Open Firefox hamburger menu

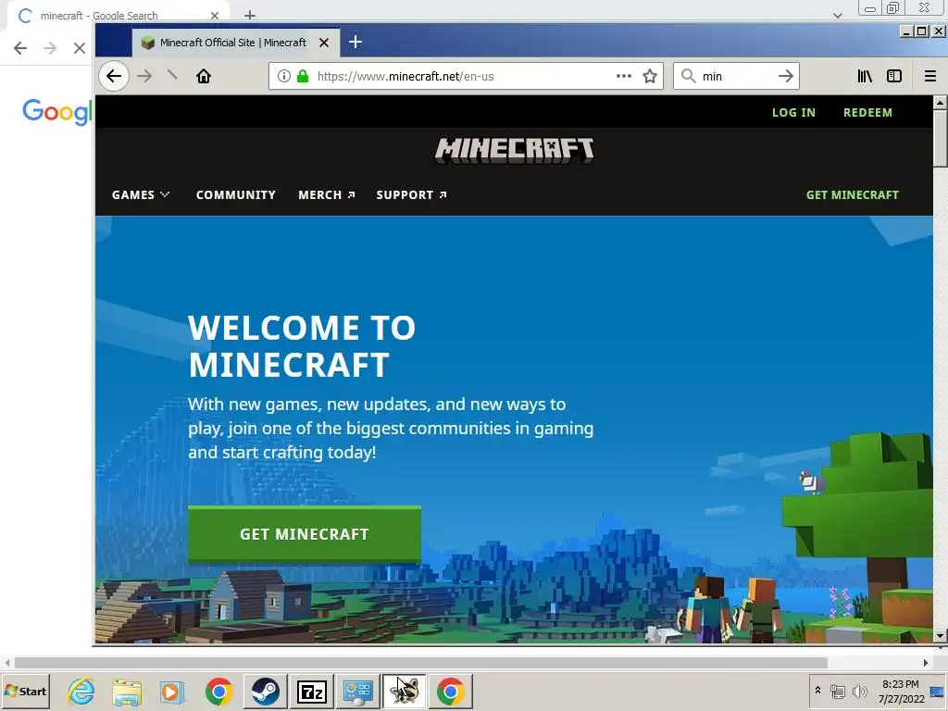(929, 76)
